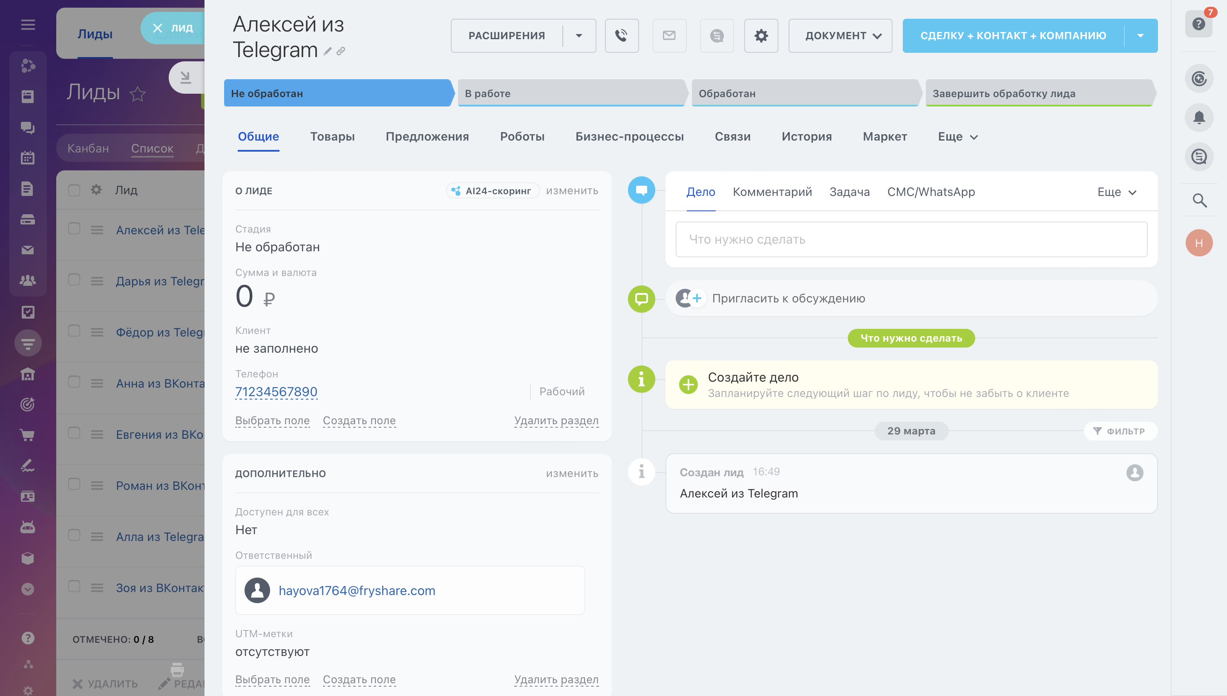Check the box next to Дарья из Telegram
1227x696 pixels.
[74, 280]
